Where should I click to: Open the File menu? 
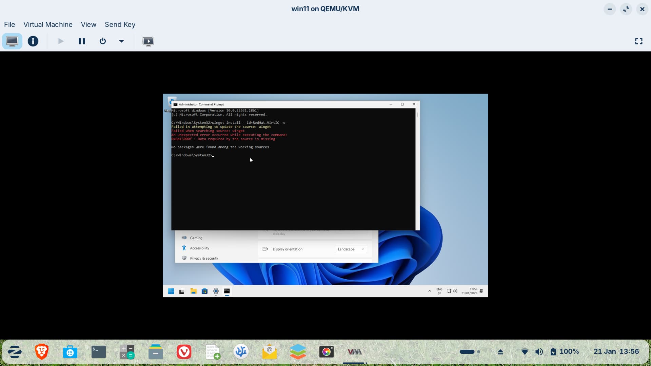9,24
